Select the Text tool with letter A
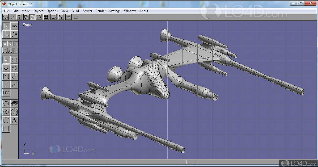Image resolution: width=318 pixels, height=167 pixels. pyautogui.click(x=14, y=120)
